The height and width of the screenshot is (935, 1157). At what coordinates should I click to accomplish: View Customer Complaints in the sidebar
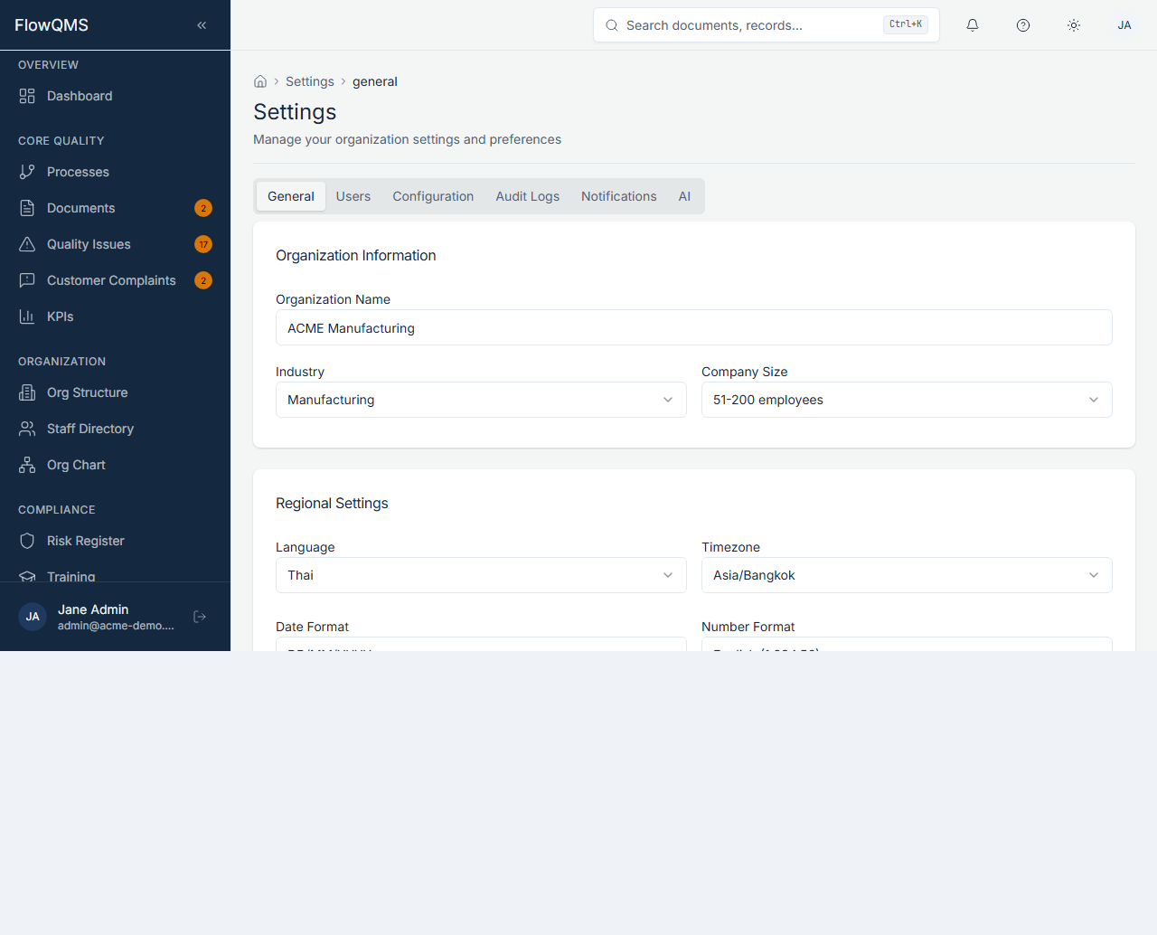(x=111, y=280)
